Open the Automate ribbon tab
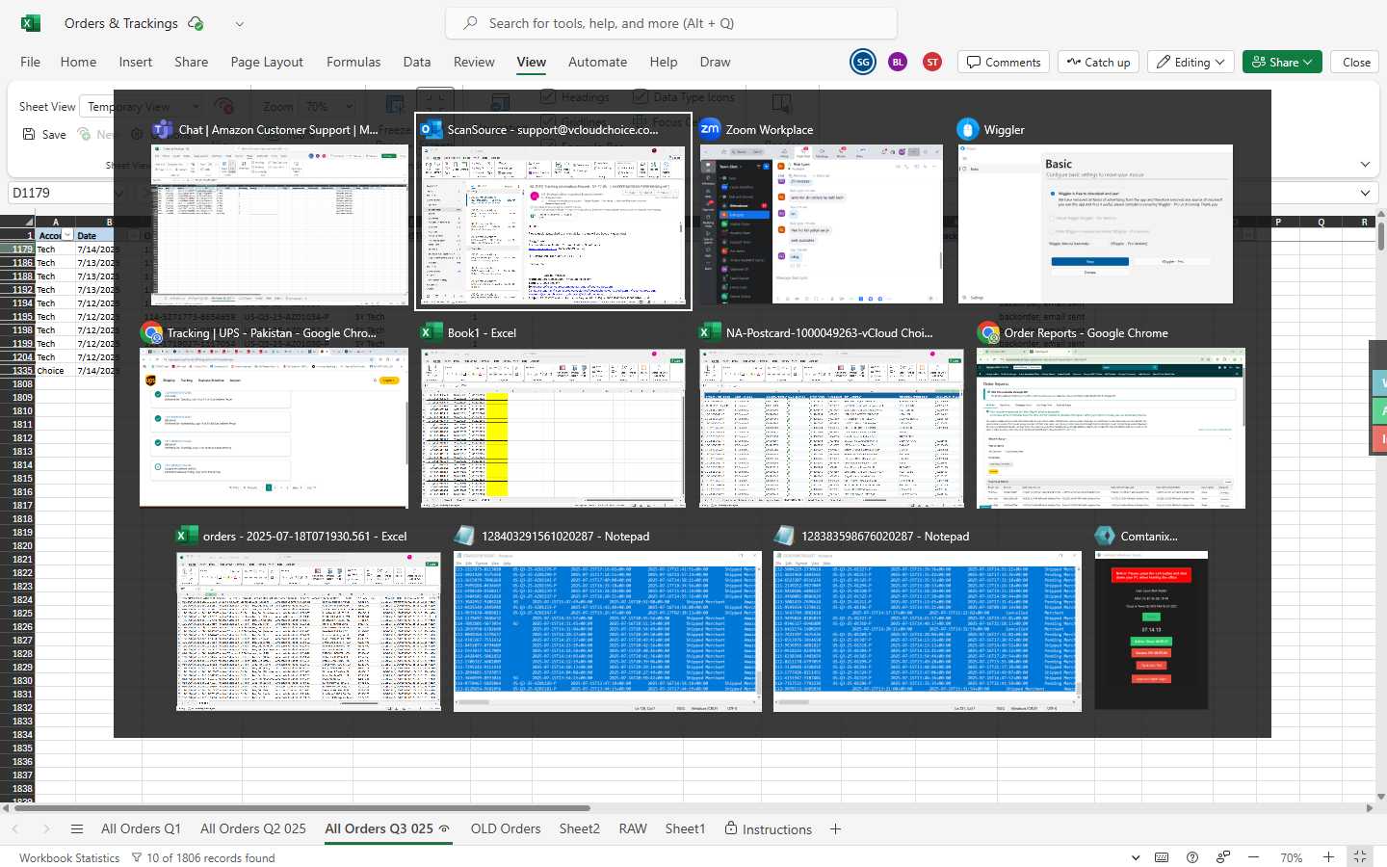The width and height of the screenshot is (1387, 867). pos(597,62)
